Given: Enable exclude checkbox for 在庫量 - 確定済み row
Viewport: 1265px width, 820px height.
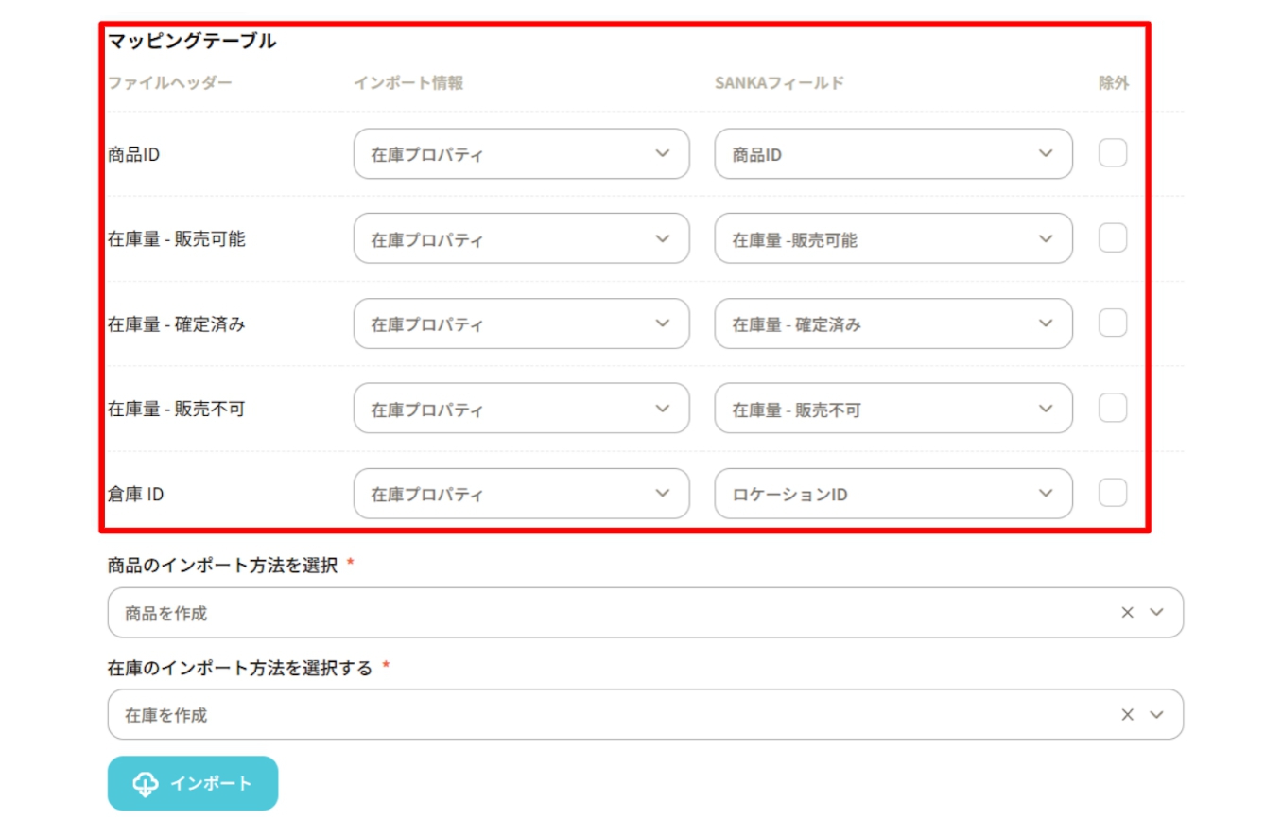Looking at the screenshot, I should coord(1112,323).
